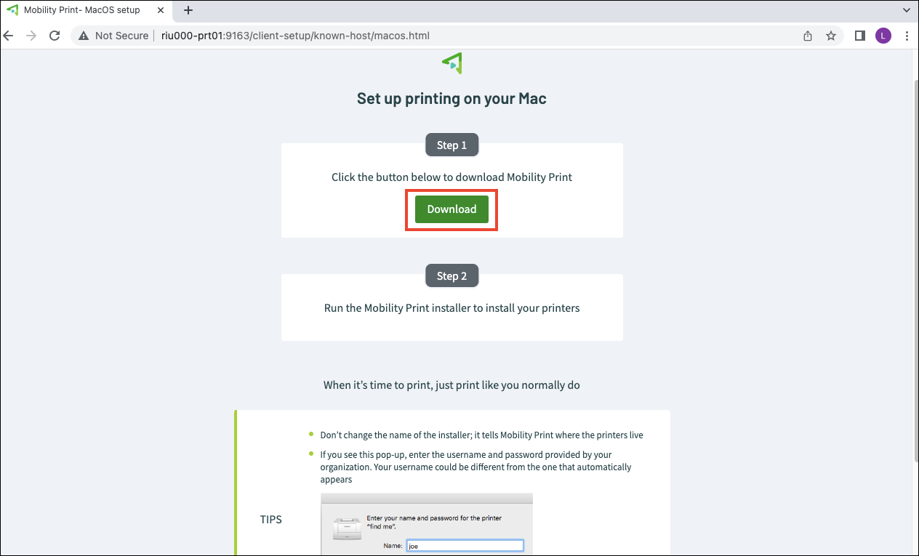Click the Step 2 badge
919x556 pixels.
coord(452,275)
